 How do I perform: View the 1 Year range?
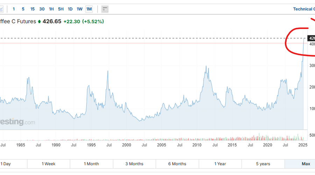220,164
